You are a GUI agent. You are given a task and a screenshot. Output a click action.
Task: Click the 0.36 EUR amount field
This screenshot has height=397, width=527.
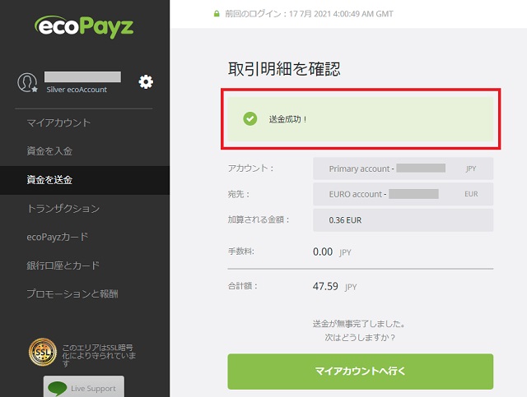(x=402, y=220)
